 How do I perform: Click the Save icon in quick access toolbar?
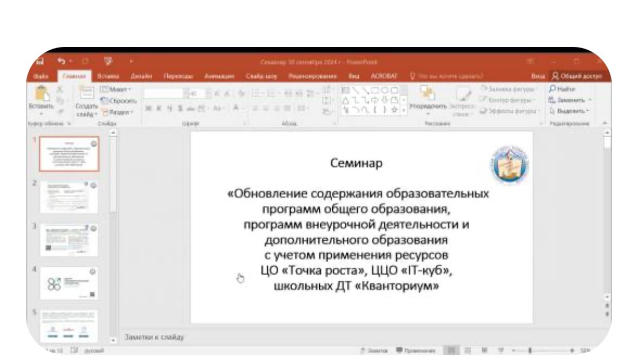point(40,62)
